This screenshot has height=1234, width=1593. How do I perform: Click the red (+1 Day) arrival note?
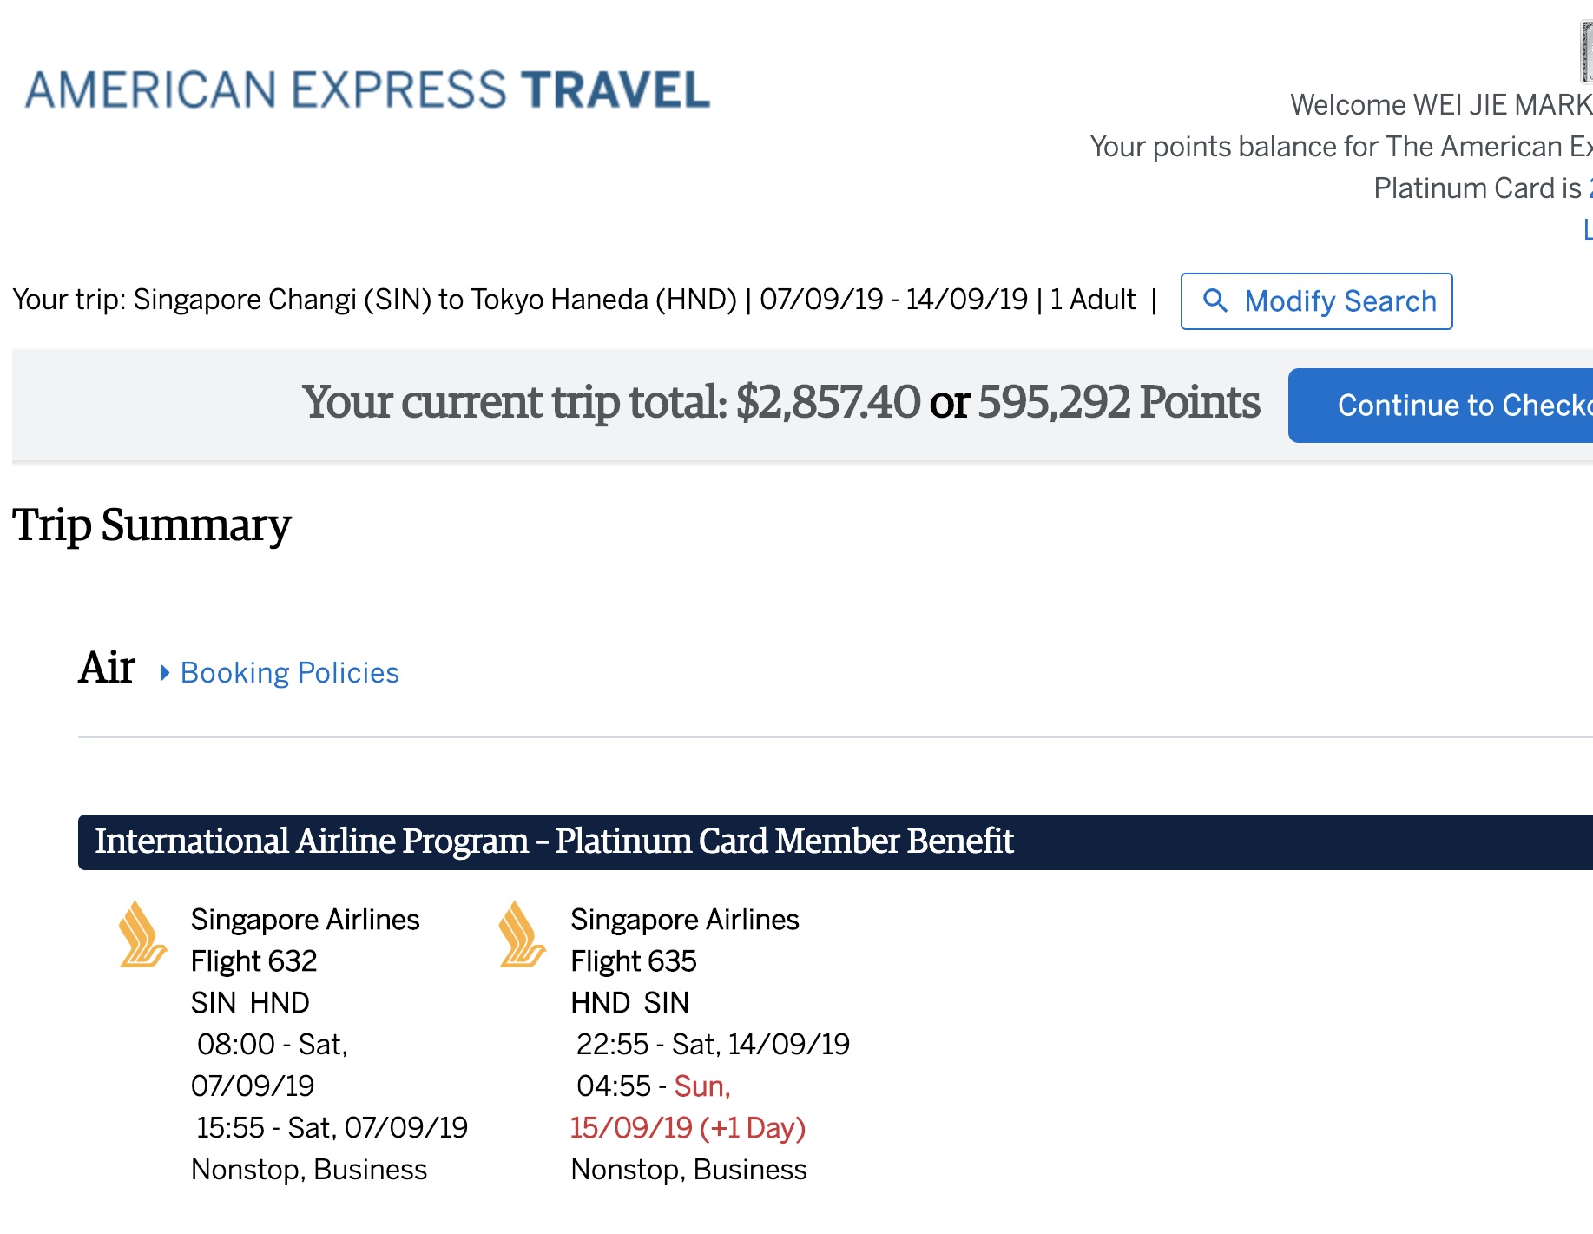click(x=753, y=1128)
